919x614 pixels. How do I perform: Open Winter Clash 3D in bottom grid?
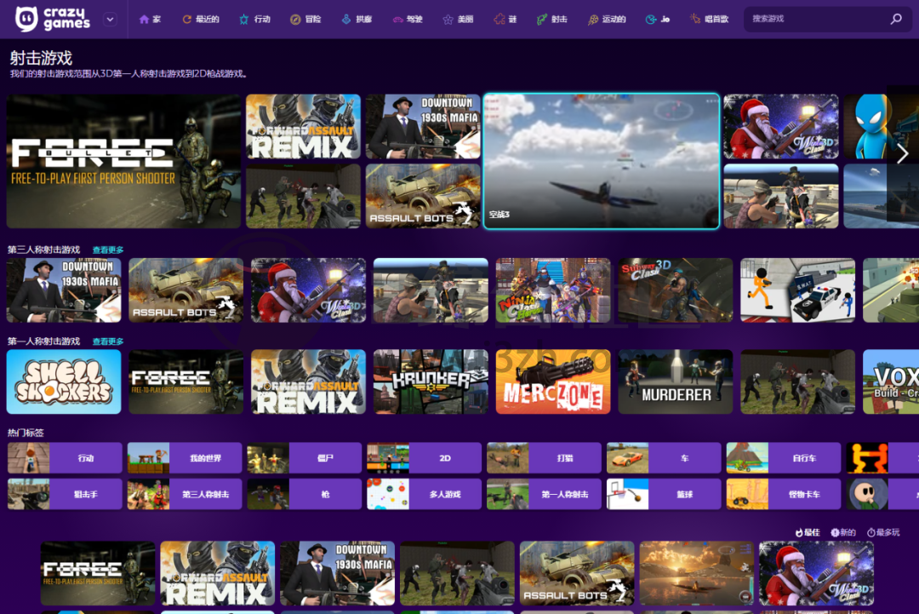tap(816, 573)
